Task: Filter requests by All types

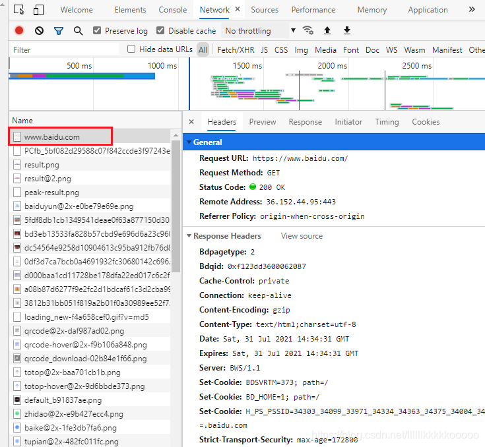Action: click(203, 49)
